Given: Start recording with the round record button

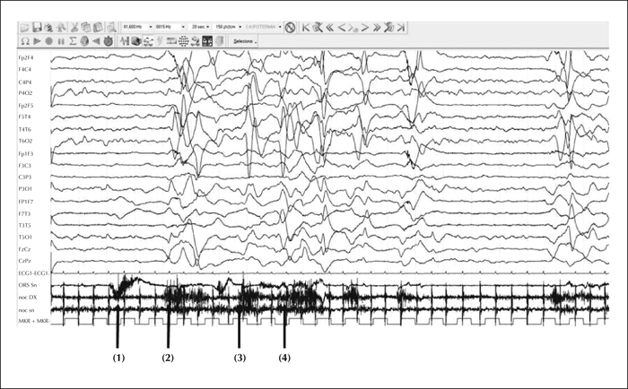Looking at the screenshot, I should pyautogui.click(x=48, y=41).
